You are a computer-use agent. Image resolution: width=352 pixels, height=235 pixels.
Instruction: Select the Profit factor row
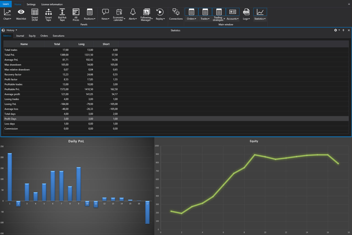coord(11,80)
